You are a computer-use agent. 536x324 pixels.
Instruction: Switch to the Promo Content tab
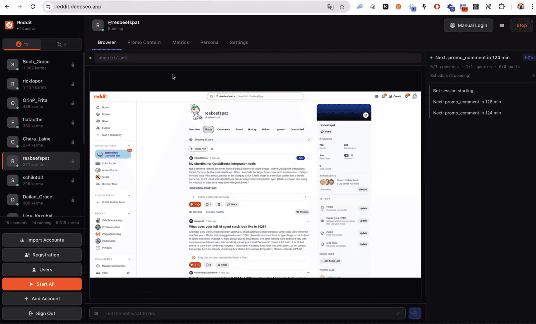click(x=144, y=42)
